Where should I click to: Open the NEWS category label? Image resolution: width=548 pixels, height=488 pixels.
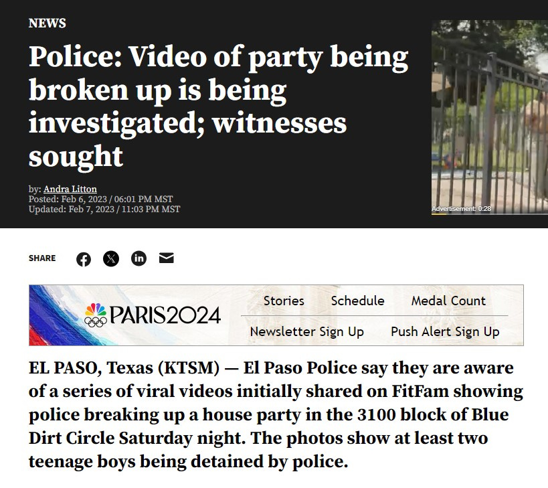(48, 23)
